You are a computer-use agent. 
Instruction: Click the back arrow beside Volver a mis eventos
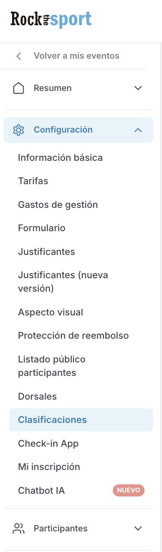[x=18, y=56]
